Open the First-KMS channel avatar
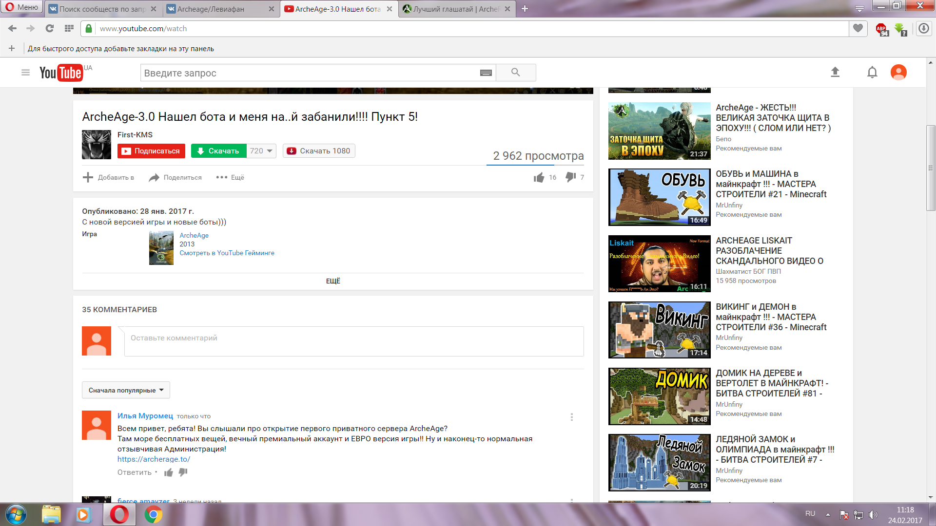Screen dimensions: 936x526 (x=97, y=145)
